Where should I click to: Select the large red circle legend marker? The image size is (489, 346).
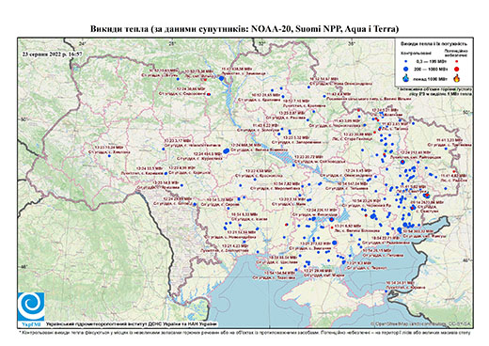[457, 69]
